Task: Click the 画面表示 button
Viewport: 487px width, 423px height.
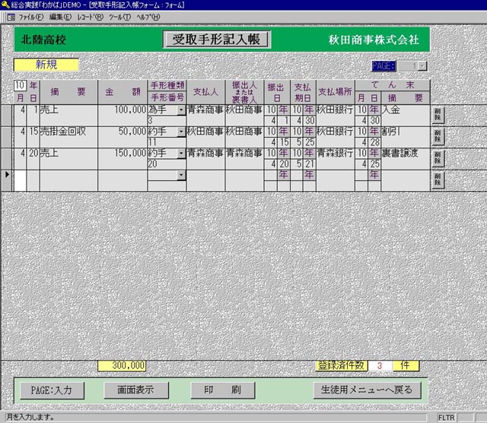Action: [135, 390]
